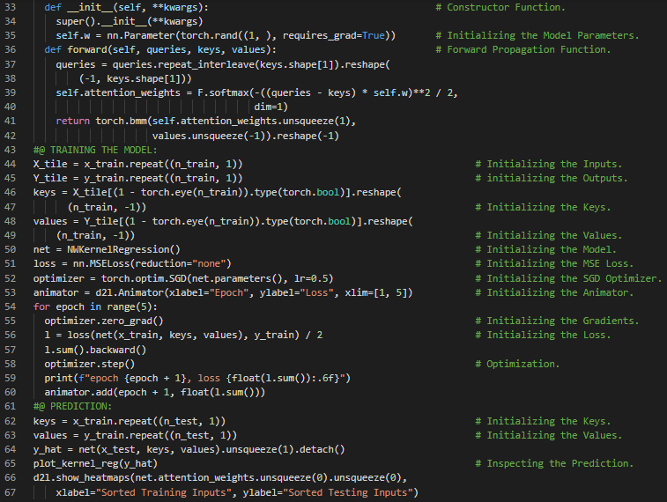Click 'torch.optim.SGD' in the optimizer line
The width and height of the screenshot is (667, 502).
point(135,278)
